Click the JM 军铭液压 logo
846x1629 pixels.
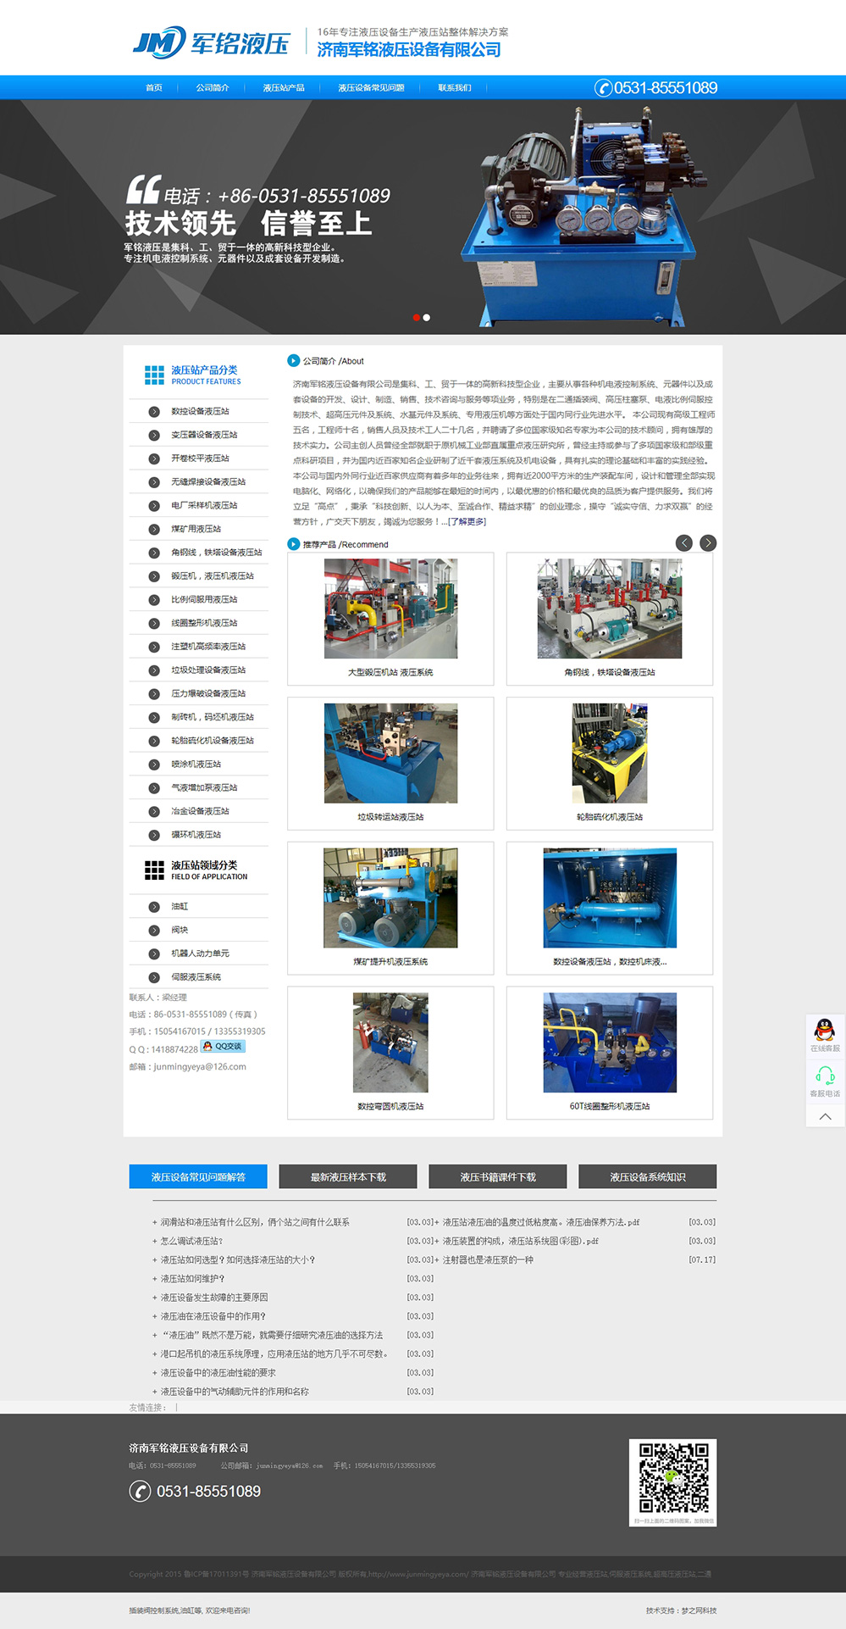pyautogui.click(x=211, y=42)
